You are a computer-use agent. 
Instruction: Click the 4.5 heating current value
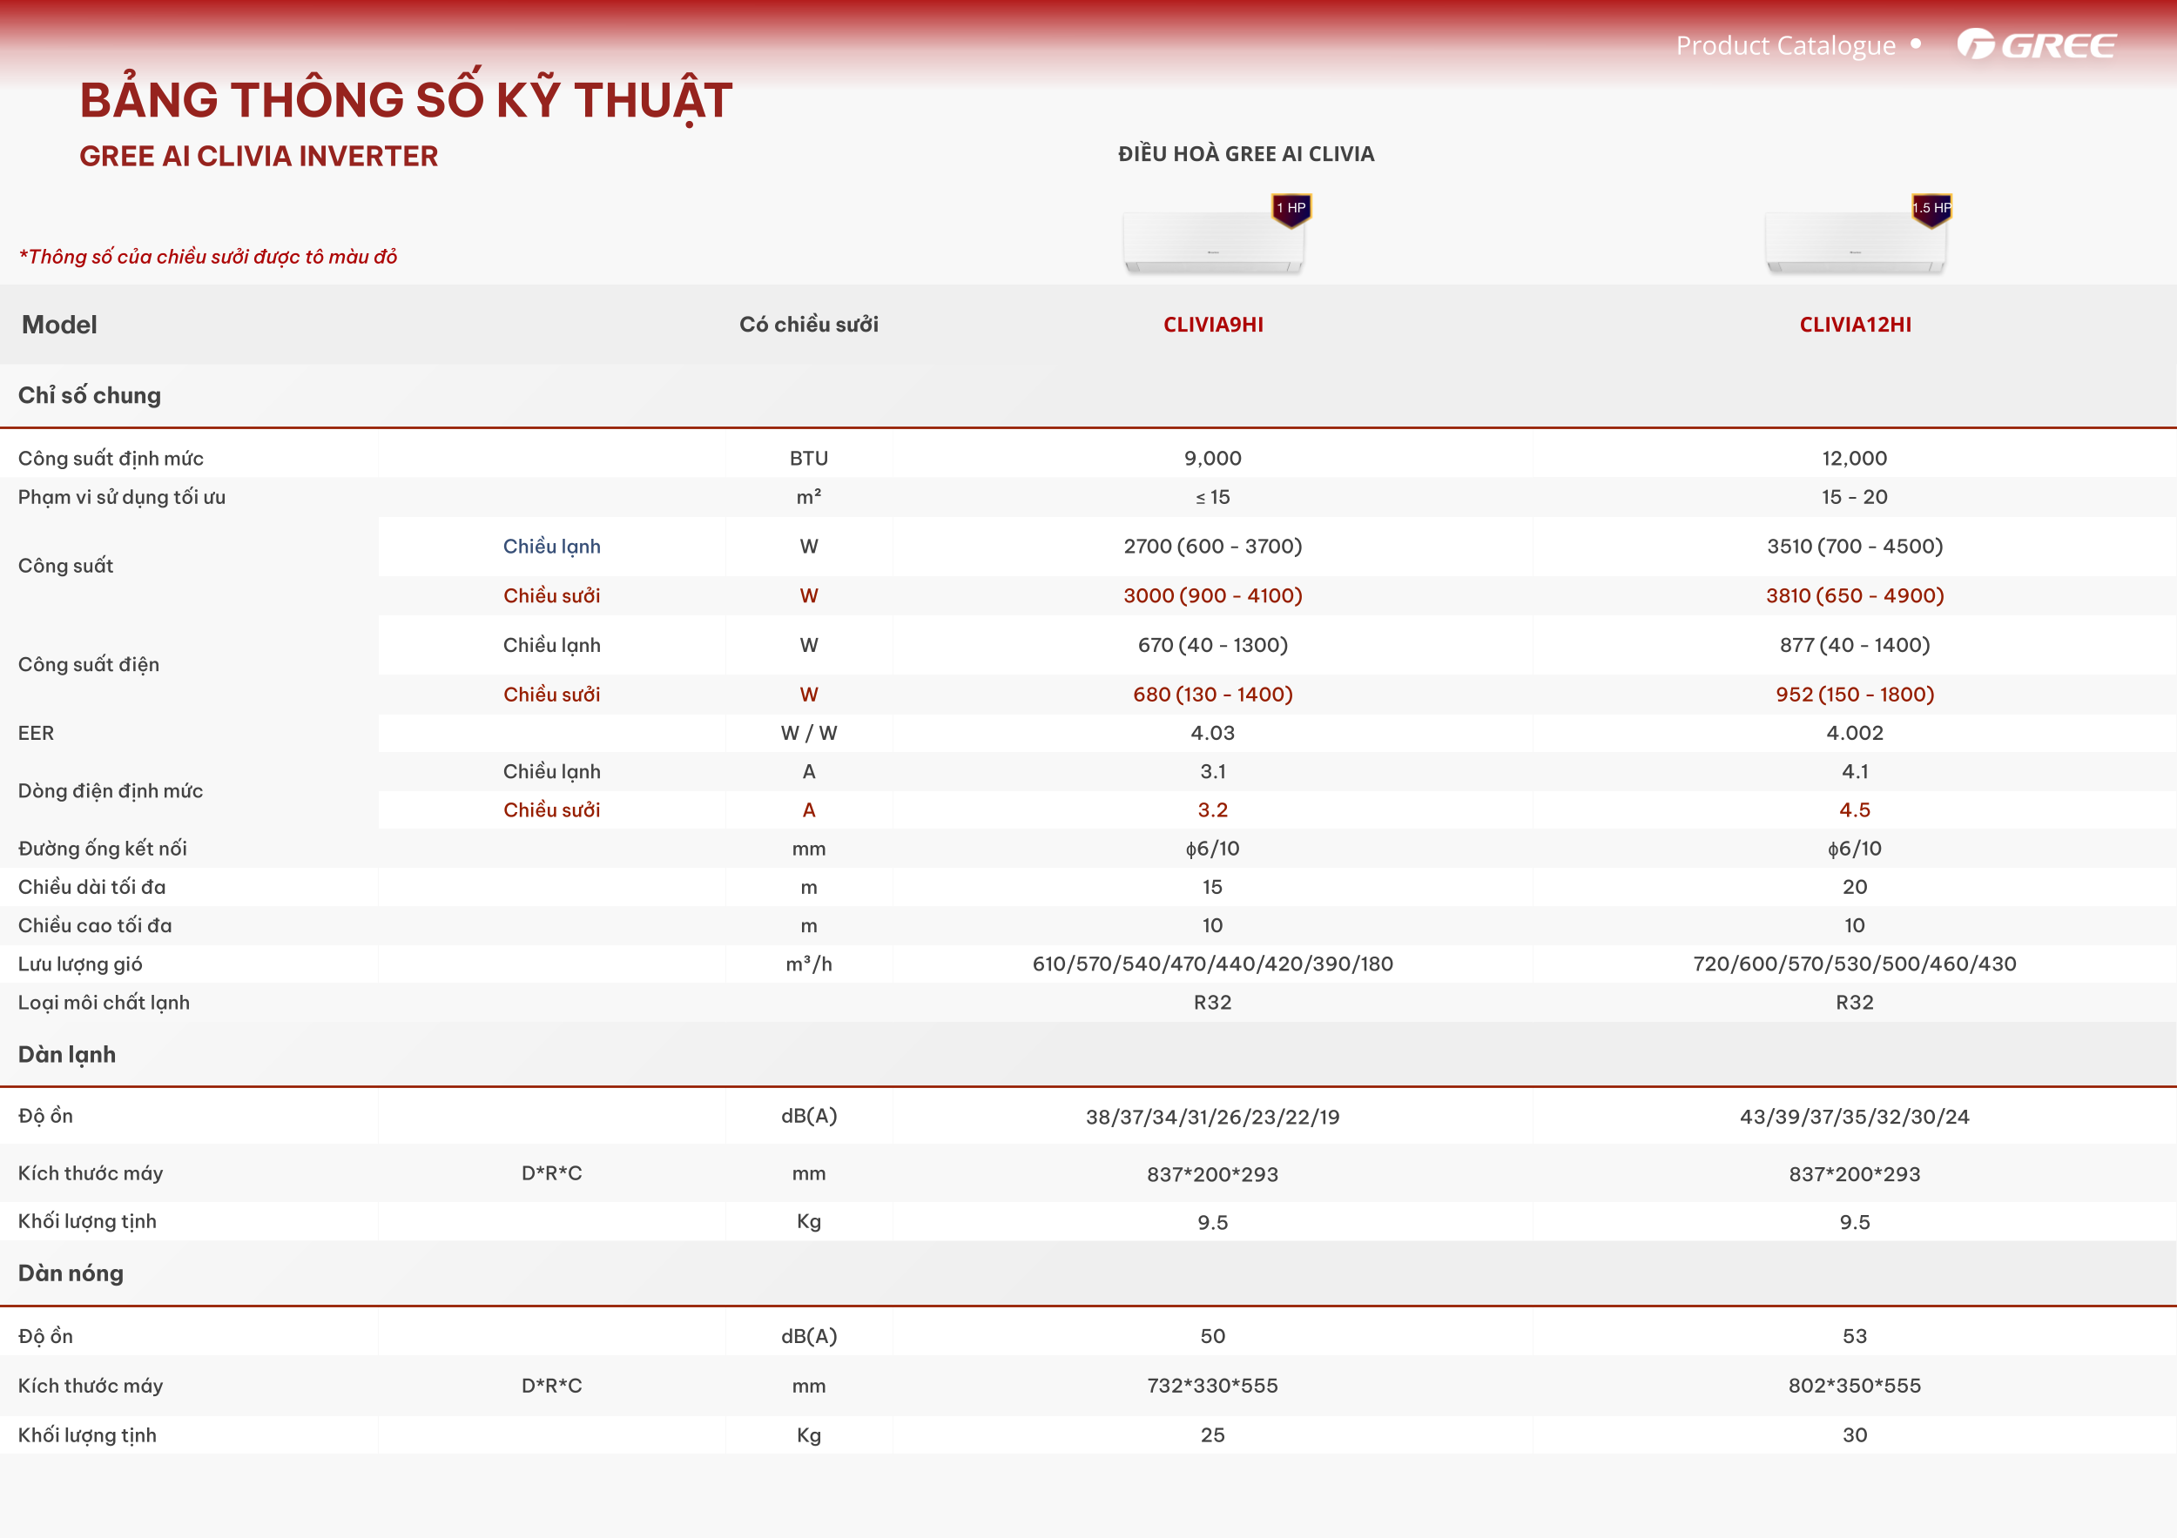(1855, 810)
